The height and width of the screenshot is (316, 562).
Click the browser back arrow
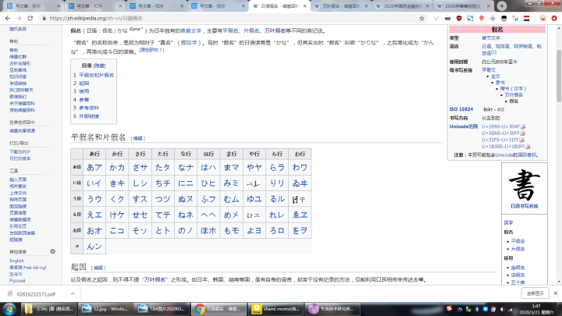pos(7,17)
